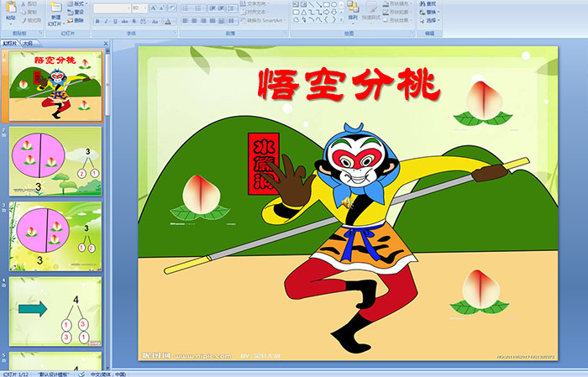Activate the Format Painter (格式刷) brush
The width and height of the screenshot is (588, 377).
tap(24, 20)
